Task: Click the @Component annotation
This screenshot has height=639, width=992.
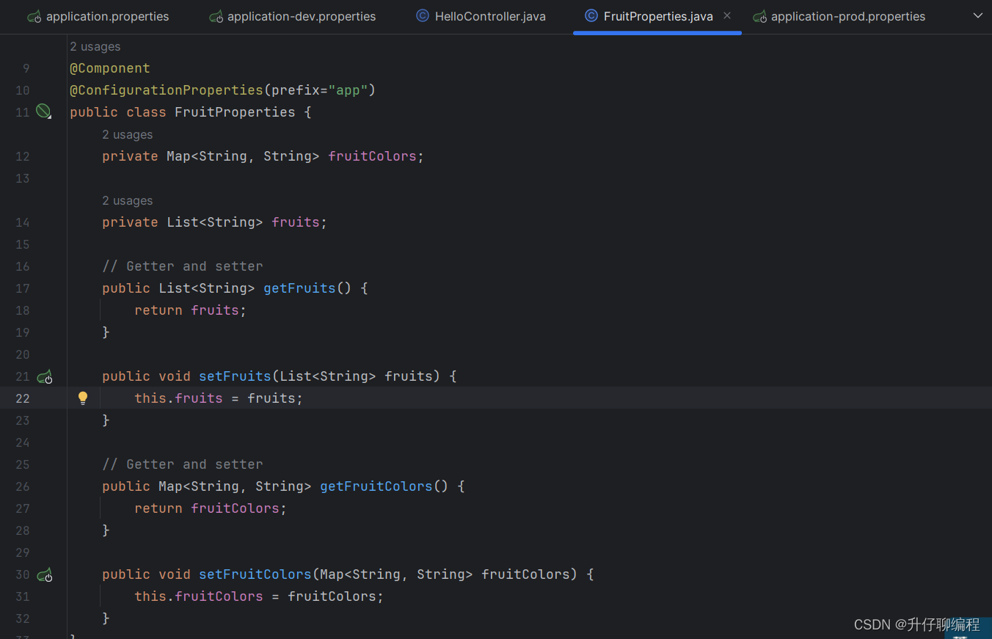Action: click(x=110, y=68)
